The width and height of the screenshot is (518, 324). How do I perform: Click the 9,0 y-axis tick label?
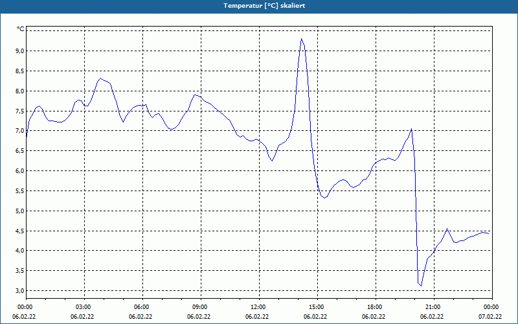point(20,51)
